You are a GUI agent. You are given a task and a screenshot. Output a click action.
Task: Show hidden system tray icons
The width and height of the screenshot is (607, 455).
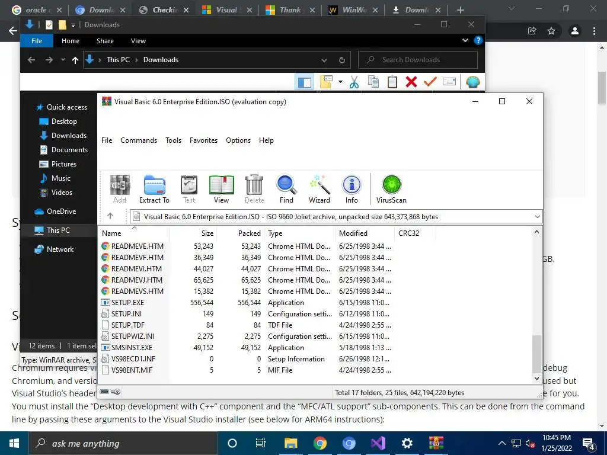pos(501,443)
